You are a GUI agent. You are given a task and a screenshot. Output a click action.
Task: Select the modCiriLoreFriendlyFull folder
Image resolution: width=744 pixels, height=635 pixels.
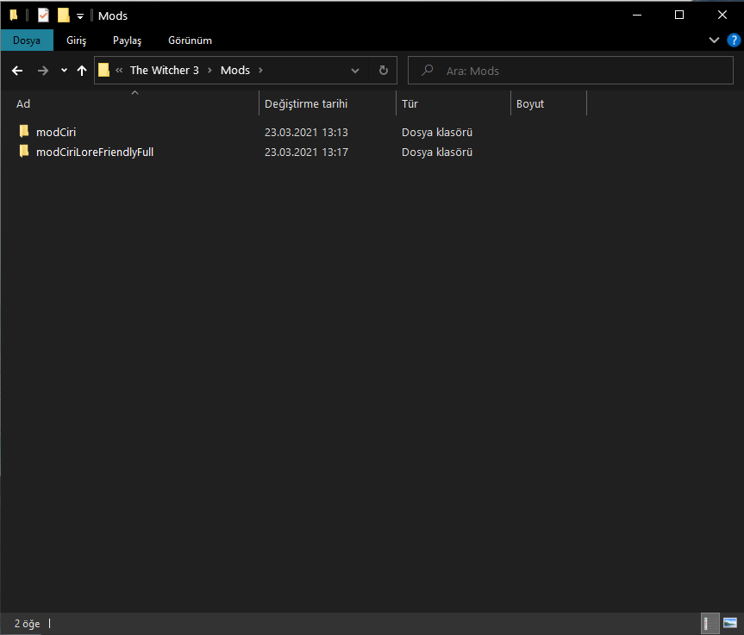(x=95, y=152)
